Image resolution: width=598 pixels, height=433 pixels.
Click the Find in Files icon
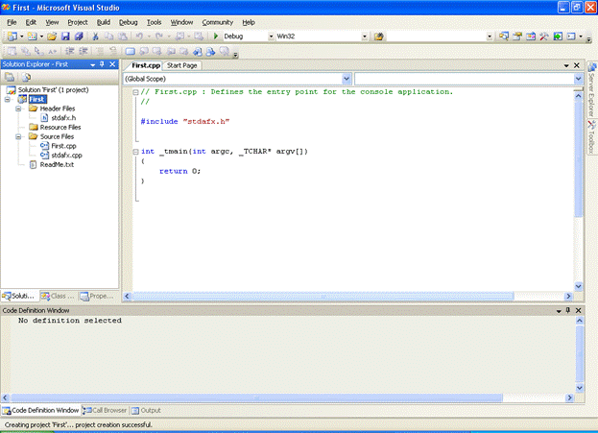379,36
